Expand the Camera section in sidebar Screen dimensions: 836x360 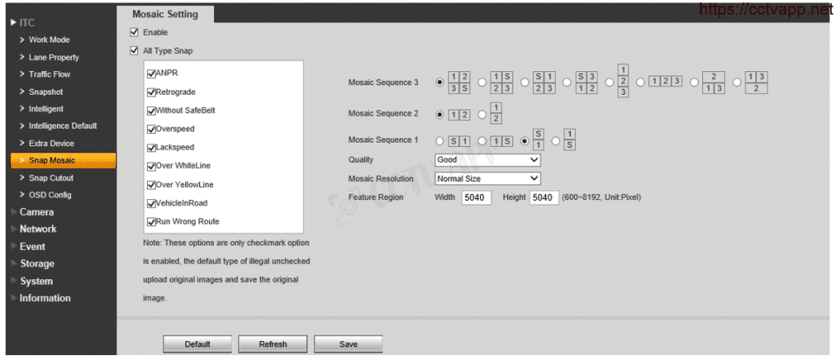tap(37, 212)
